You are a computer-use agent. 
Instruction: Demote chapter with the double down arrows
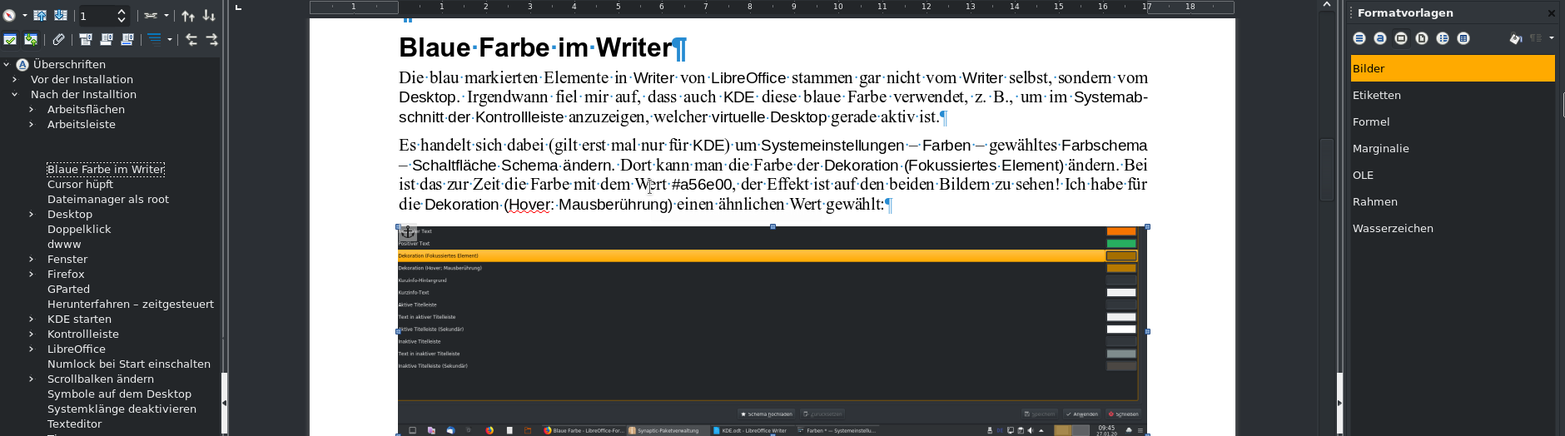point(209,16)
